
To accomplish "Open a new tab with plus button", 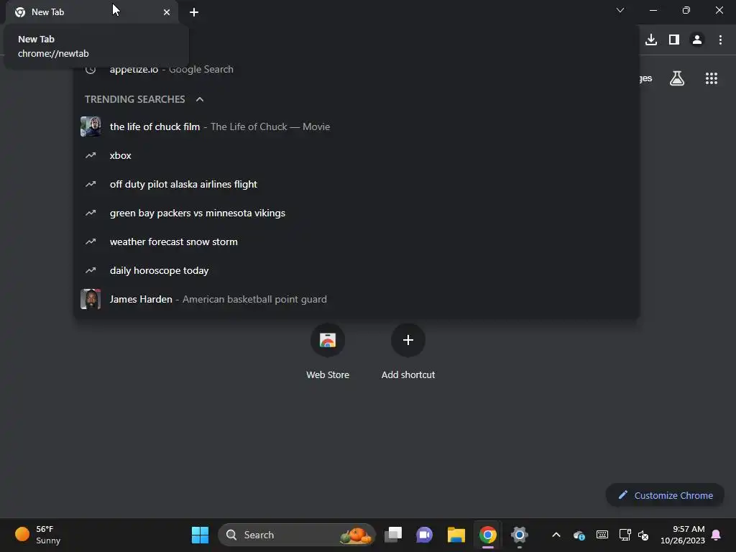I will [194, 12].
